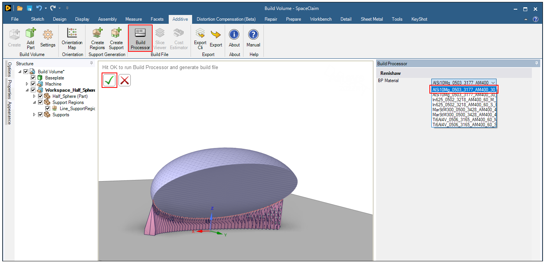This screenshot has height=264, width=546.
Task: Select AlSi10Mg_0503_3177_AM400_30 material
Action: click(x=464, y=89)
